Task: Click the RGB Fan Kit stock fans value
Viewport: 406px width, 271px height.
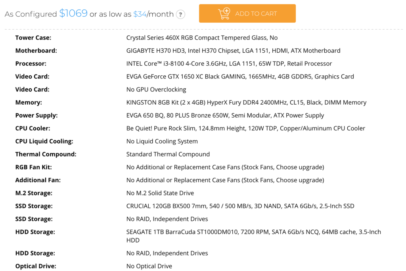Action: tap(225, 167)
